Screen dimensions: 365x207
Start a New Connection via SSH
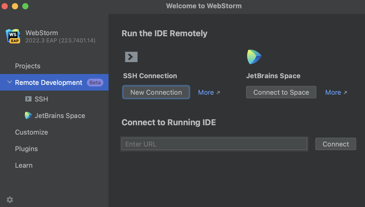pos(156,92)
